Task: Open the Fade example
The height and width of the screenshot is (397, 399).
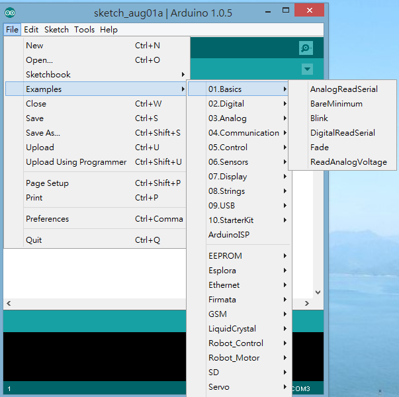Action: (343, 148)
